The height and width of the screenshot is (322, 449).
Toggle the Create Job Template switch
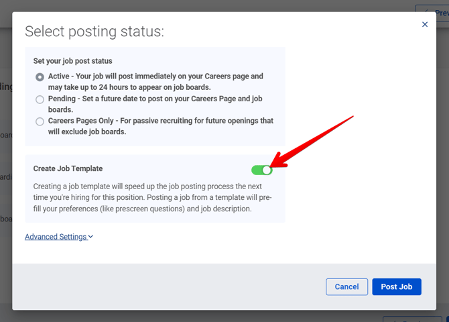(262, 170)
